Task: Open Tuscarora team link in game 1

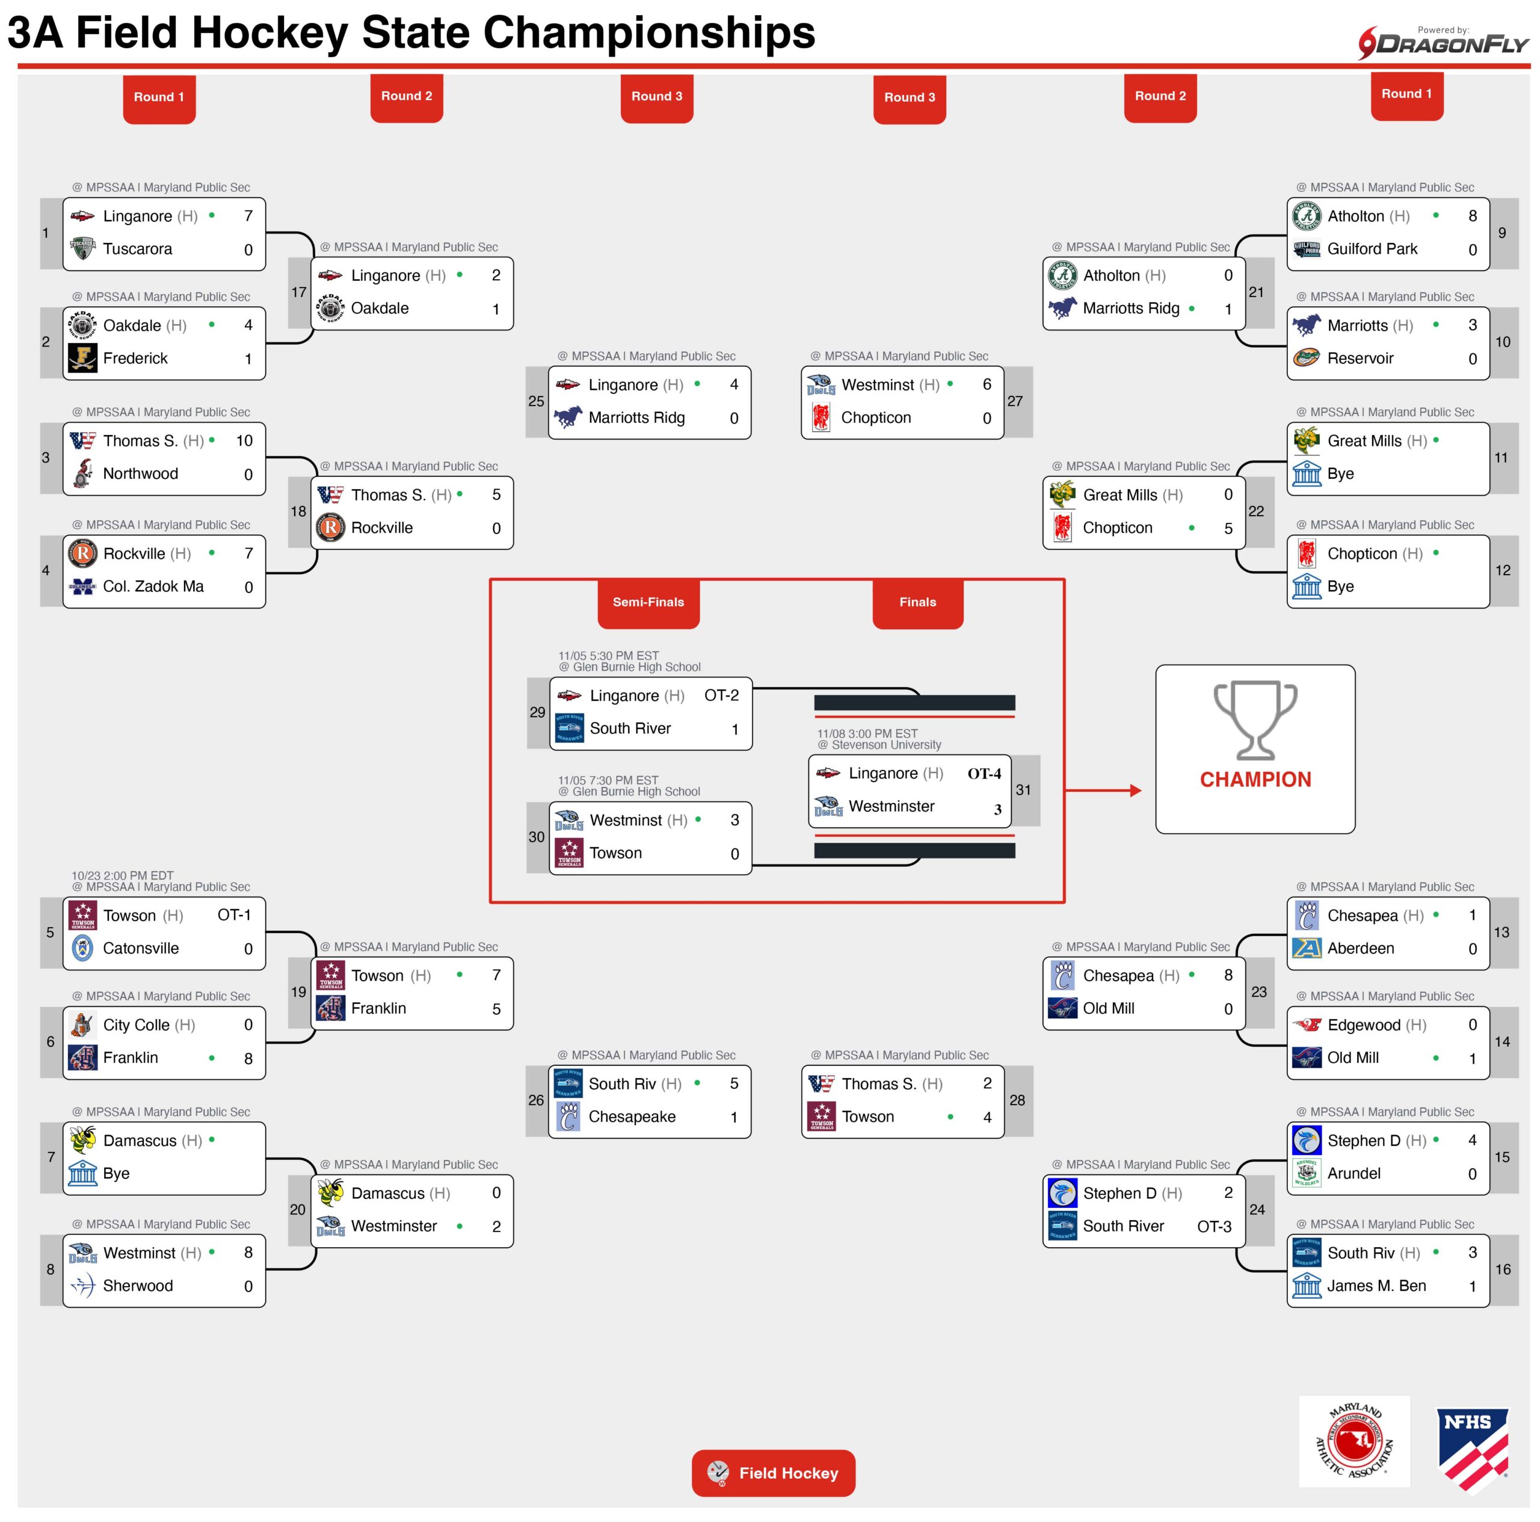Action: click(x=137, y=250)
